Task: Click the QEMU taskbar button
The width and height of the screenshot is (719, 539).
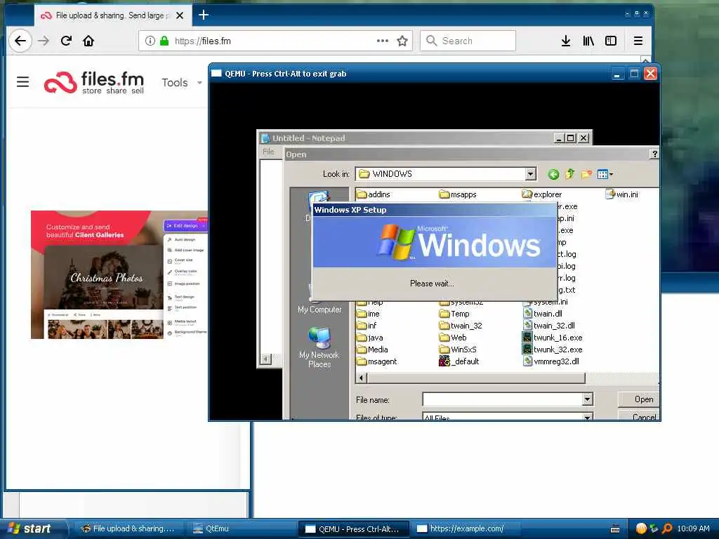Action: (x=354, y=528)
